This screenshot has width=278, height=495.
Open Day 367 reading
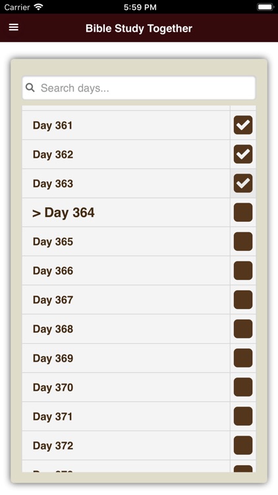point(126,300)
